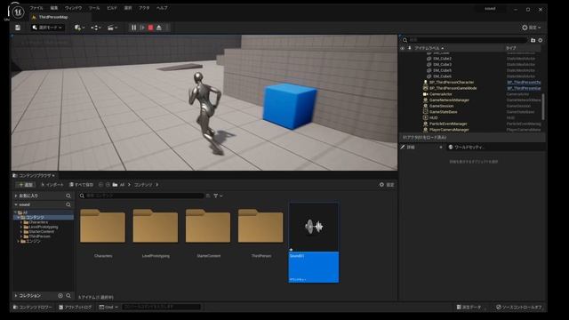Open the ヘルプ menu
Image resolution: width=569 pixels, height=320 pixels.
point(162,8)
